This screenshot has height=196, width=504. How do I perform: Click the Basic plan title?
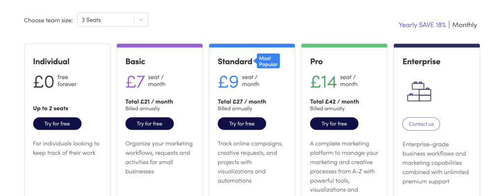(135, 61)
